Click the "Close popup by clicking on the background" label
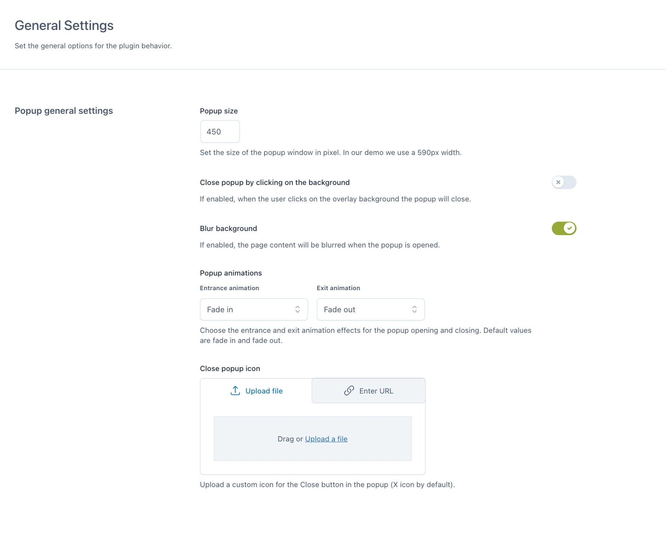 point(275,182)
